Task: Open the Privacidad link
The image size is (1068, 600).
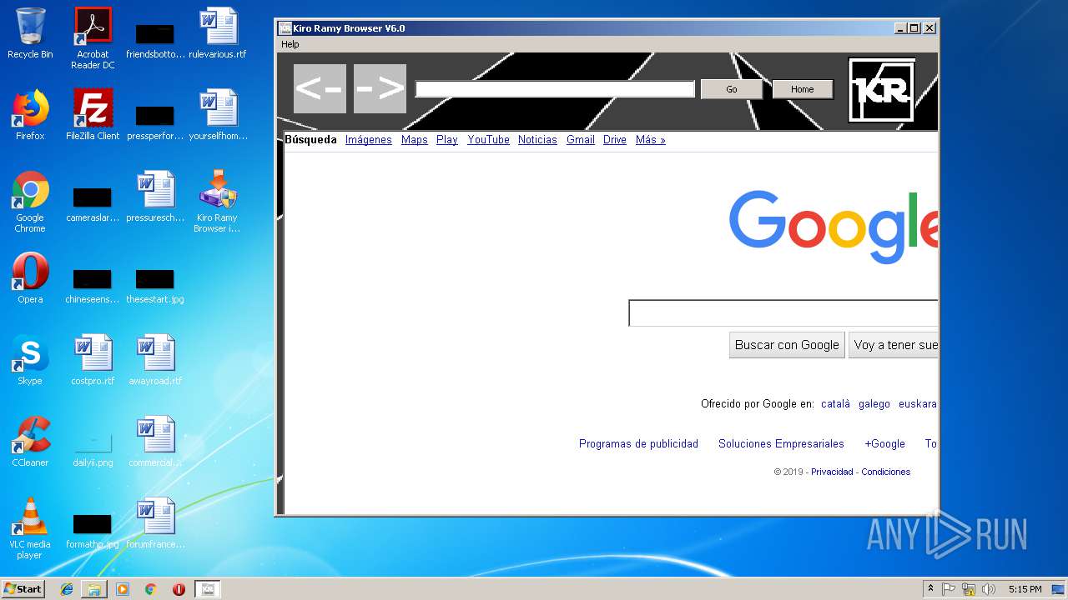Action: click(832, 472)
